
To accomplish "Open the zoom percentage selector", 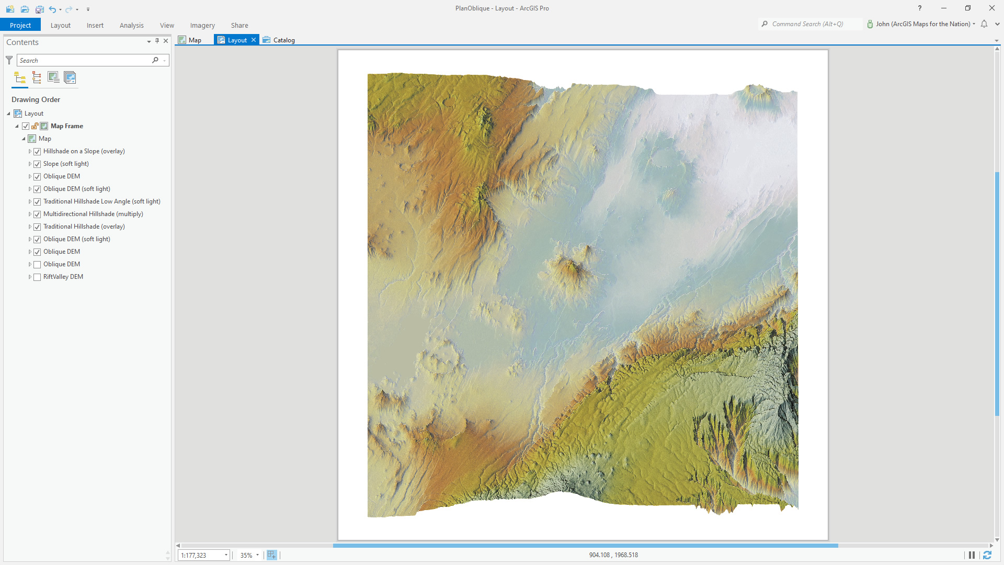I will coord(257,555).
